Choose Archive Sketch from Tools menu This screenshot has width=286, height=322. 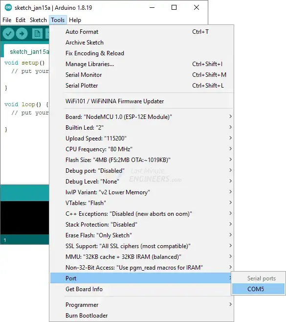(x=142, y=43)
